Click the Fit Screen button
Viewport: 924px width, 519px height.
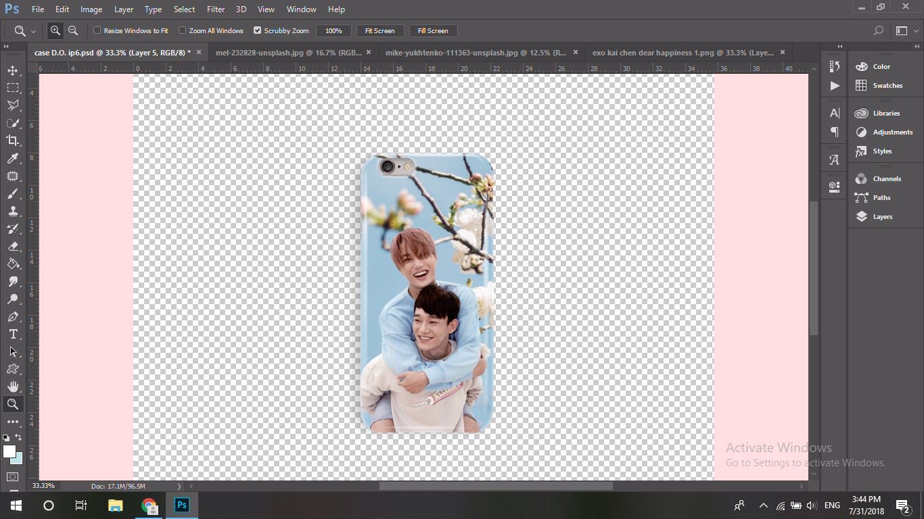(x=380, y=30)
